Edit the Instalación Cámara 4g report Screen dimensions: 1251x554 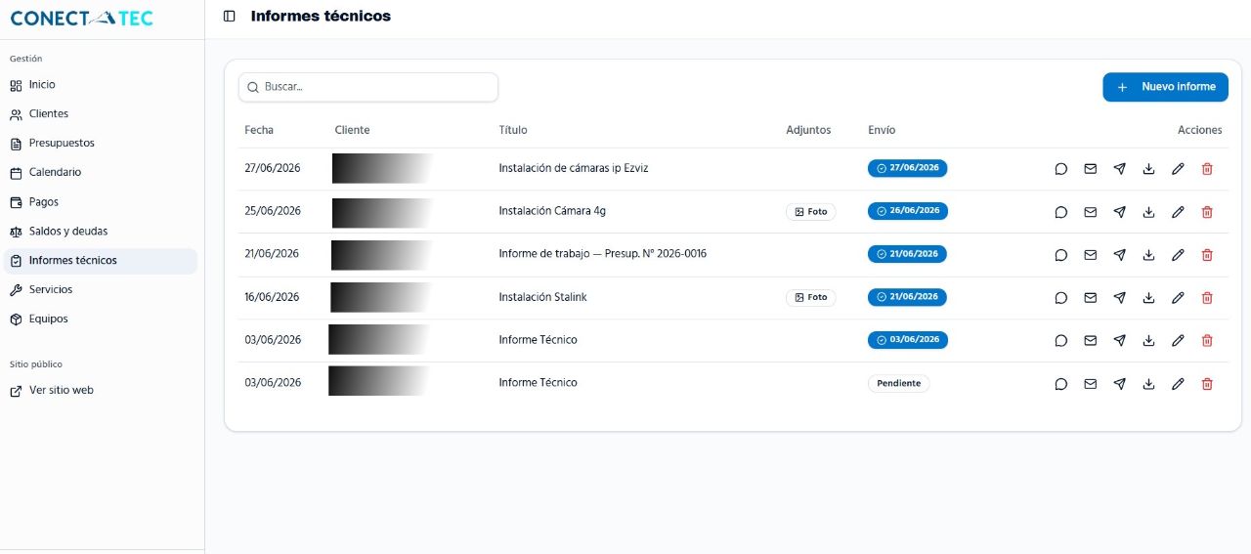click(1178, 212)
